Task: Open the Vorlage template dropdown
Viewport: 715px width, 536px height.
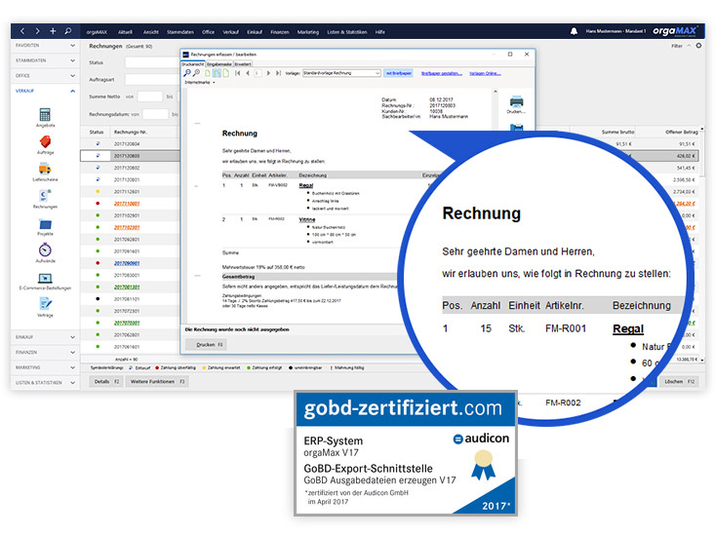Action: tap(341, 73)
